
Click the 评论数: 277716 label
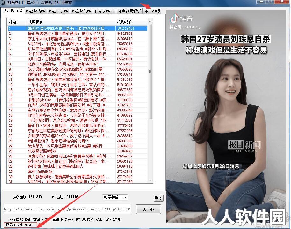[65, 197]
